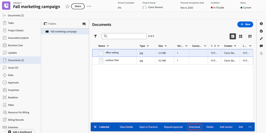
Task: Select Fall marketing campaign folder
Action: coord(65,31)
